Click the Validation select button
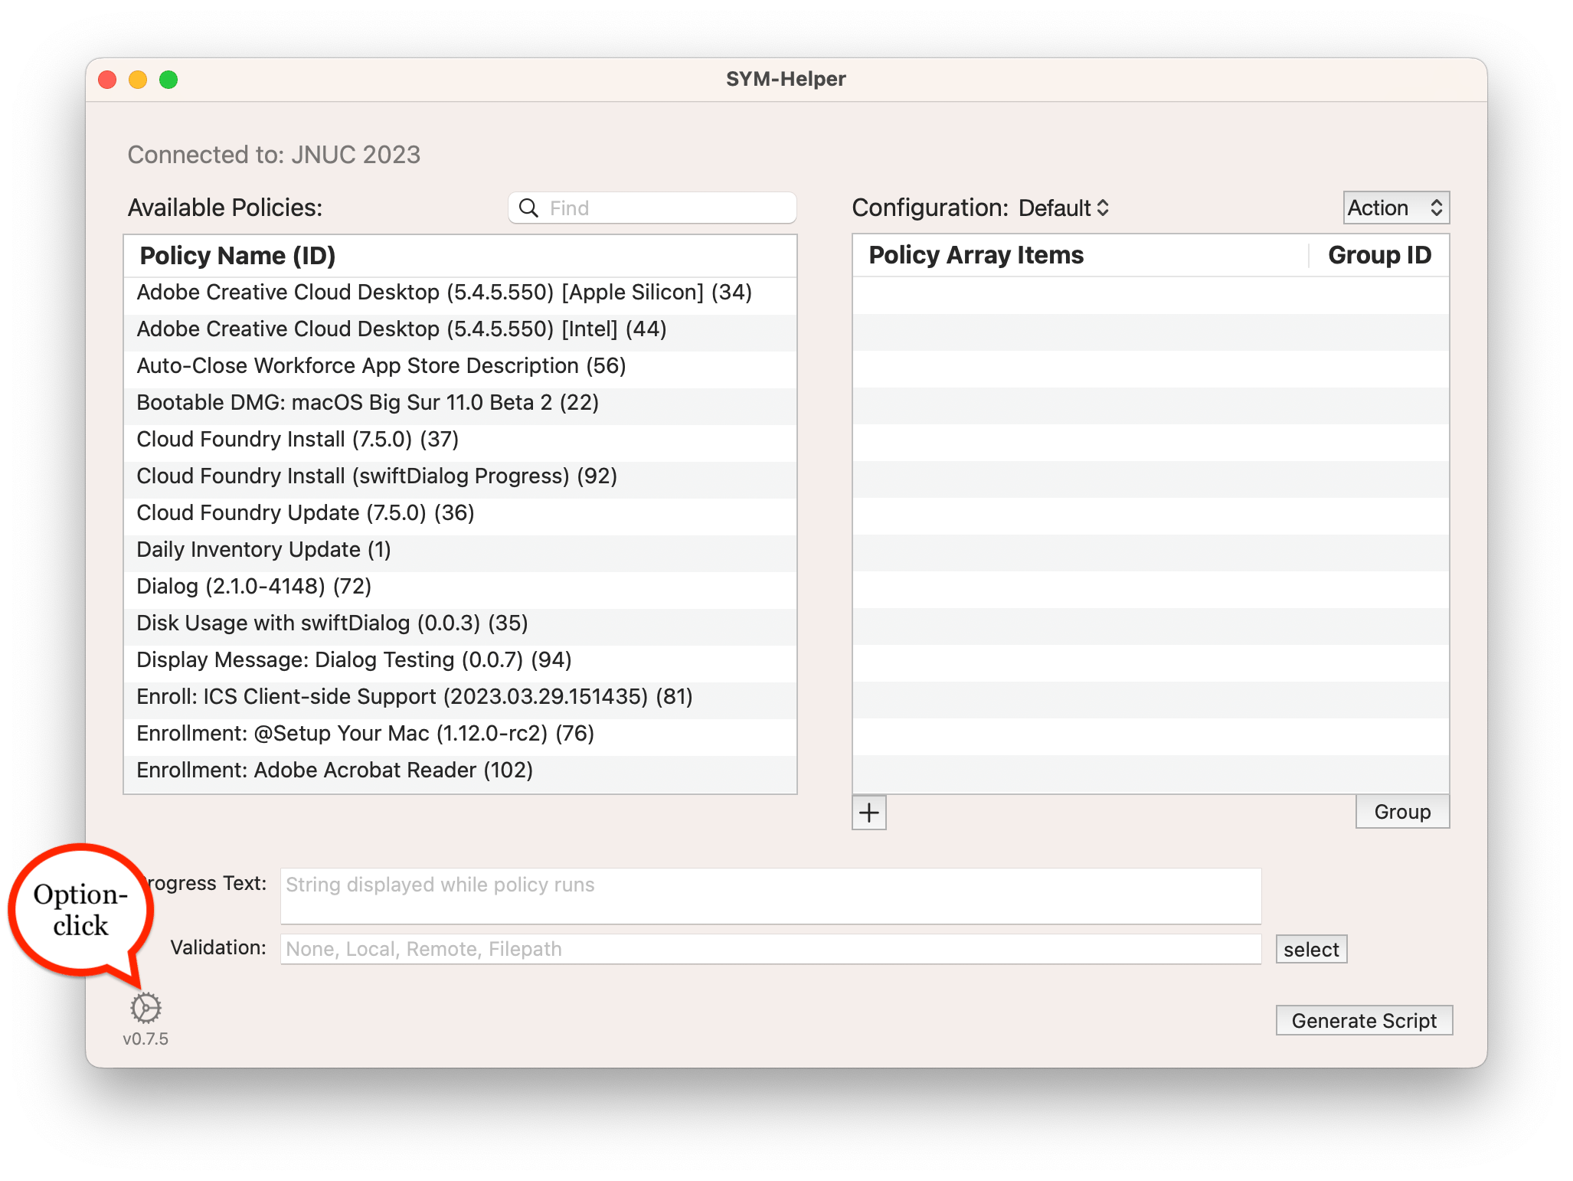 click(1310, 950)
